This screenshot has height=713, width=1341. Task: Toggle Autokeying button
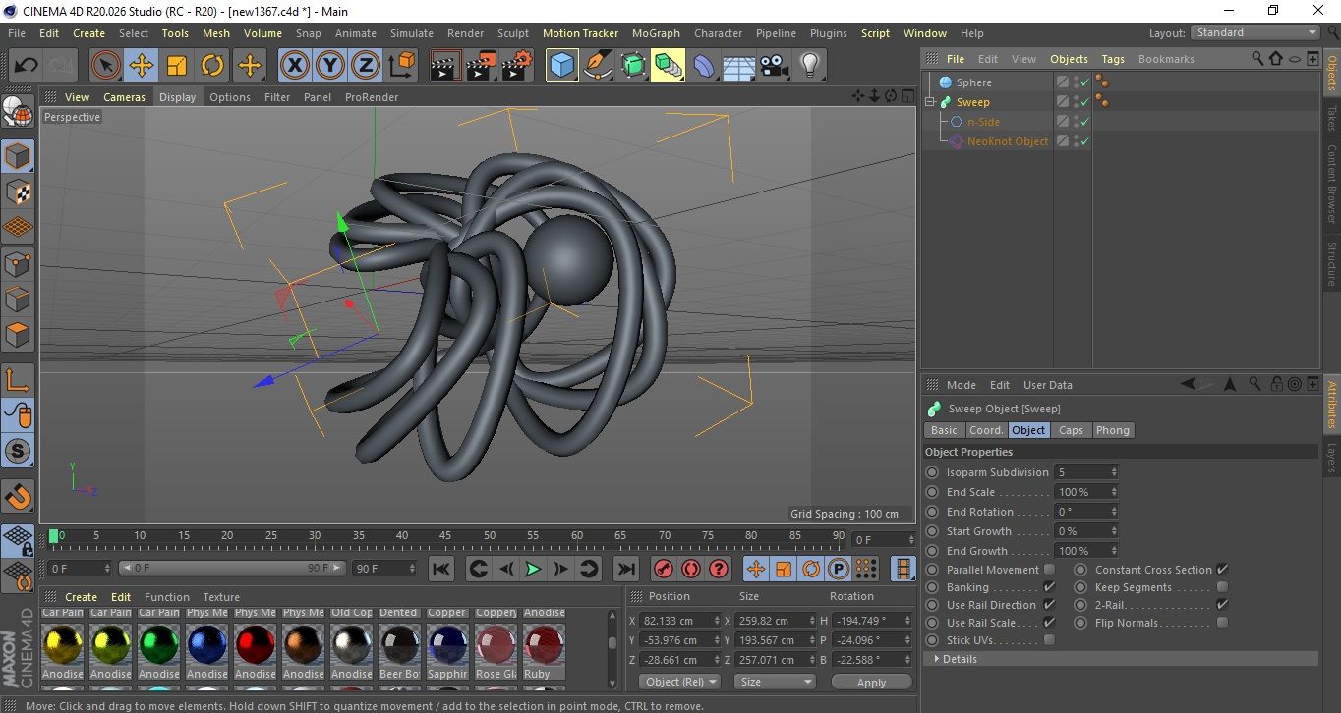click(691, 569)
